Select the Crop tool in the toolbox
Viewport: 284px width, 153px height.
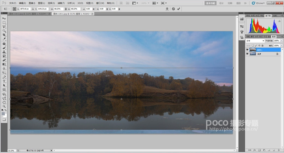[x=4, y=35]
